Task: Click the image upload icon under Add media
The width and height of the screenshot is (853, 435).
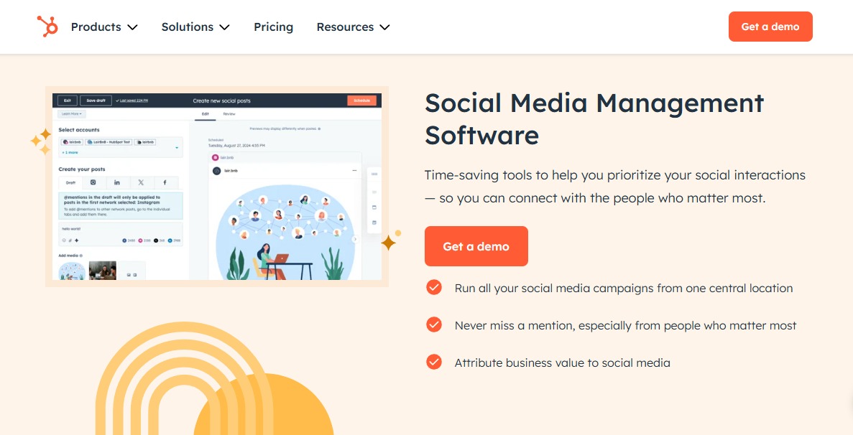Action: click(x=129, y=275)
